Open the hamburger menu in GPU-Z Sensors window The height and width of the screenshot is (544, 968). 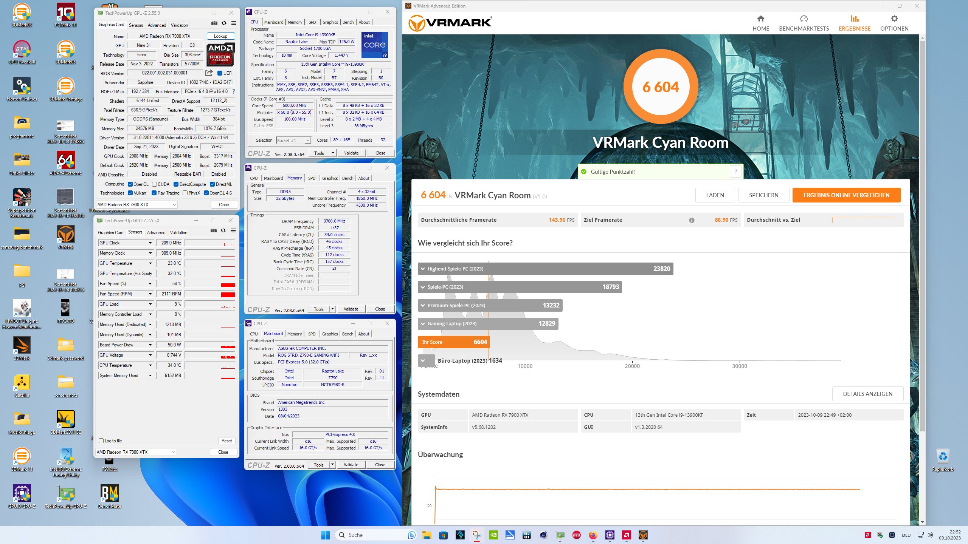point(233,231)
